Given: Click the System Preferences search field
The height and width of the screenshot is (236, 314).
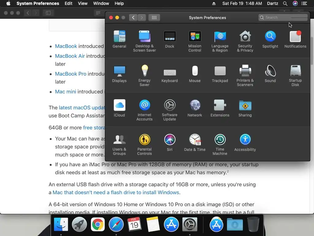Looking at the screenshot, I should coord(283,18).
